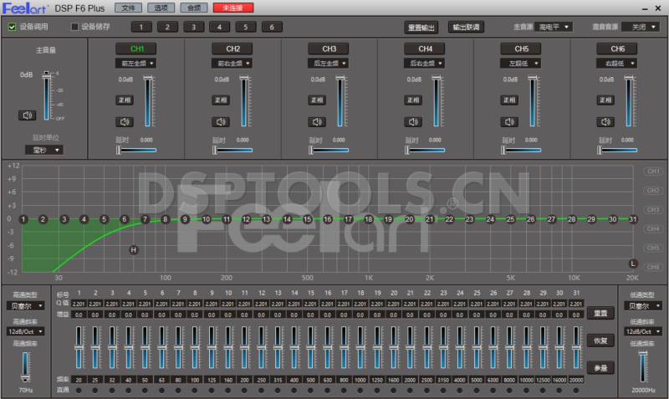
Task: Toggle the CH6 speaker mute icon
Action: pyautogui.click(x=608, y=121)
